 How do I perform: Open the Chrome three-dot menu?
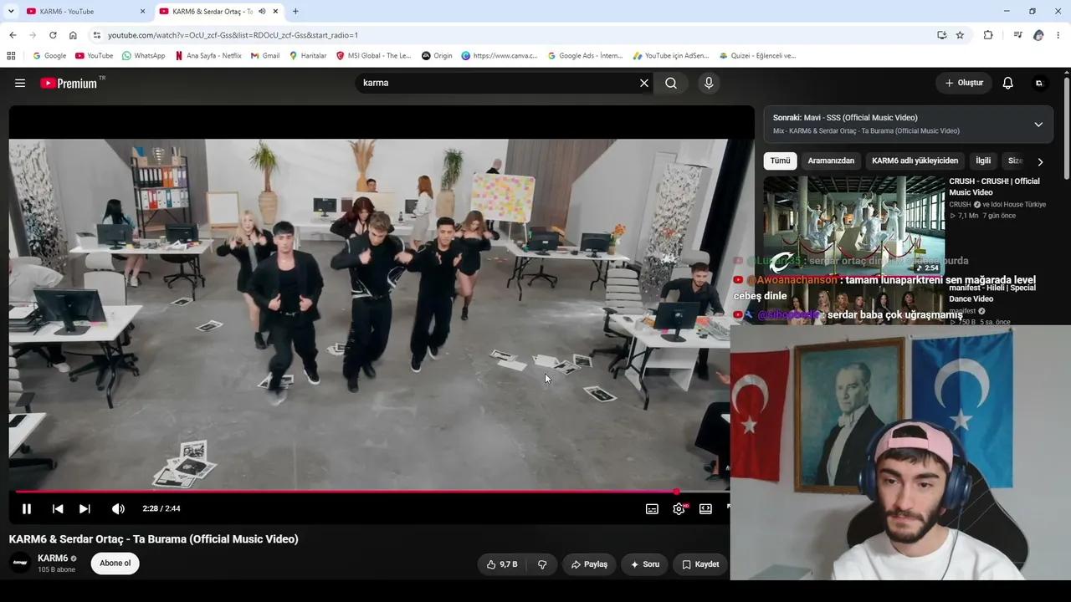coord(1058,35)
